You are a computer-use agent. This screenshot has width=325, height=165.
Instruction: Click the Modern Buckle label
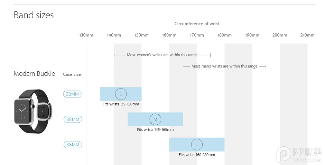coord(34,73)
